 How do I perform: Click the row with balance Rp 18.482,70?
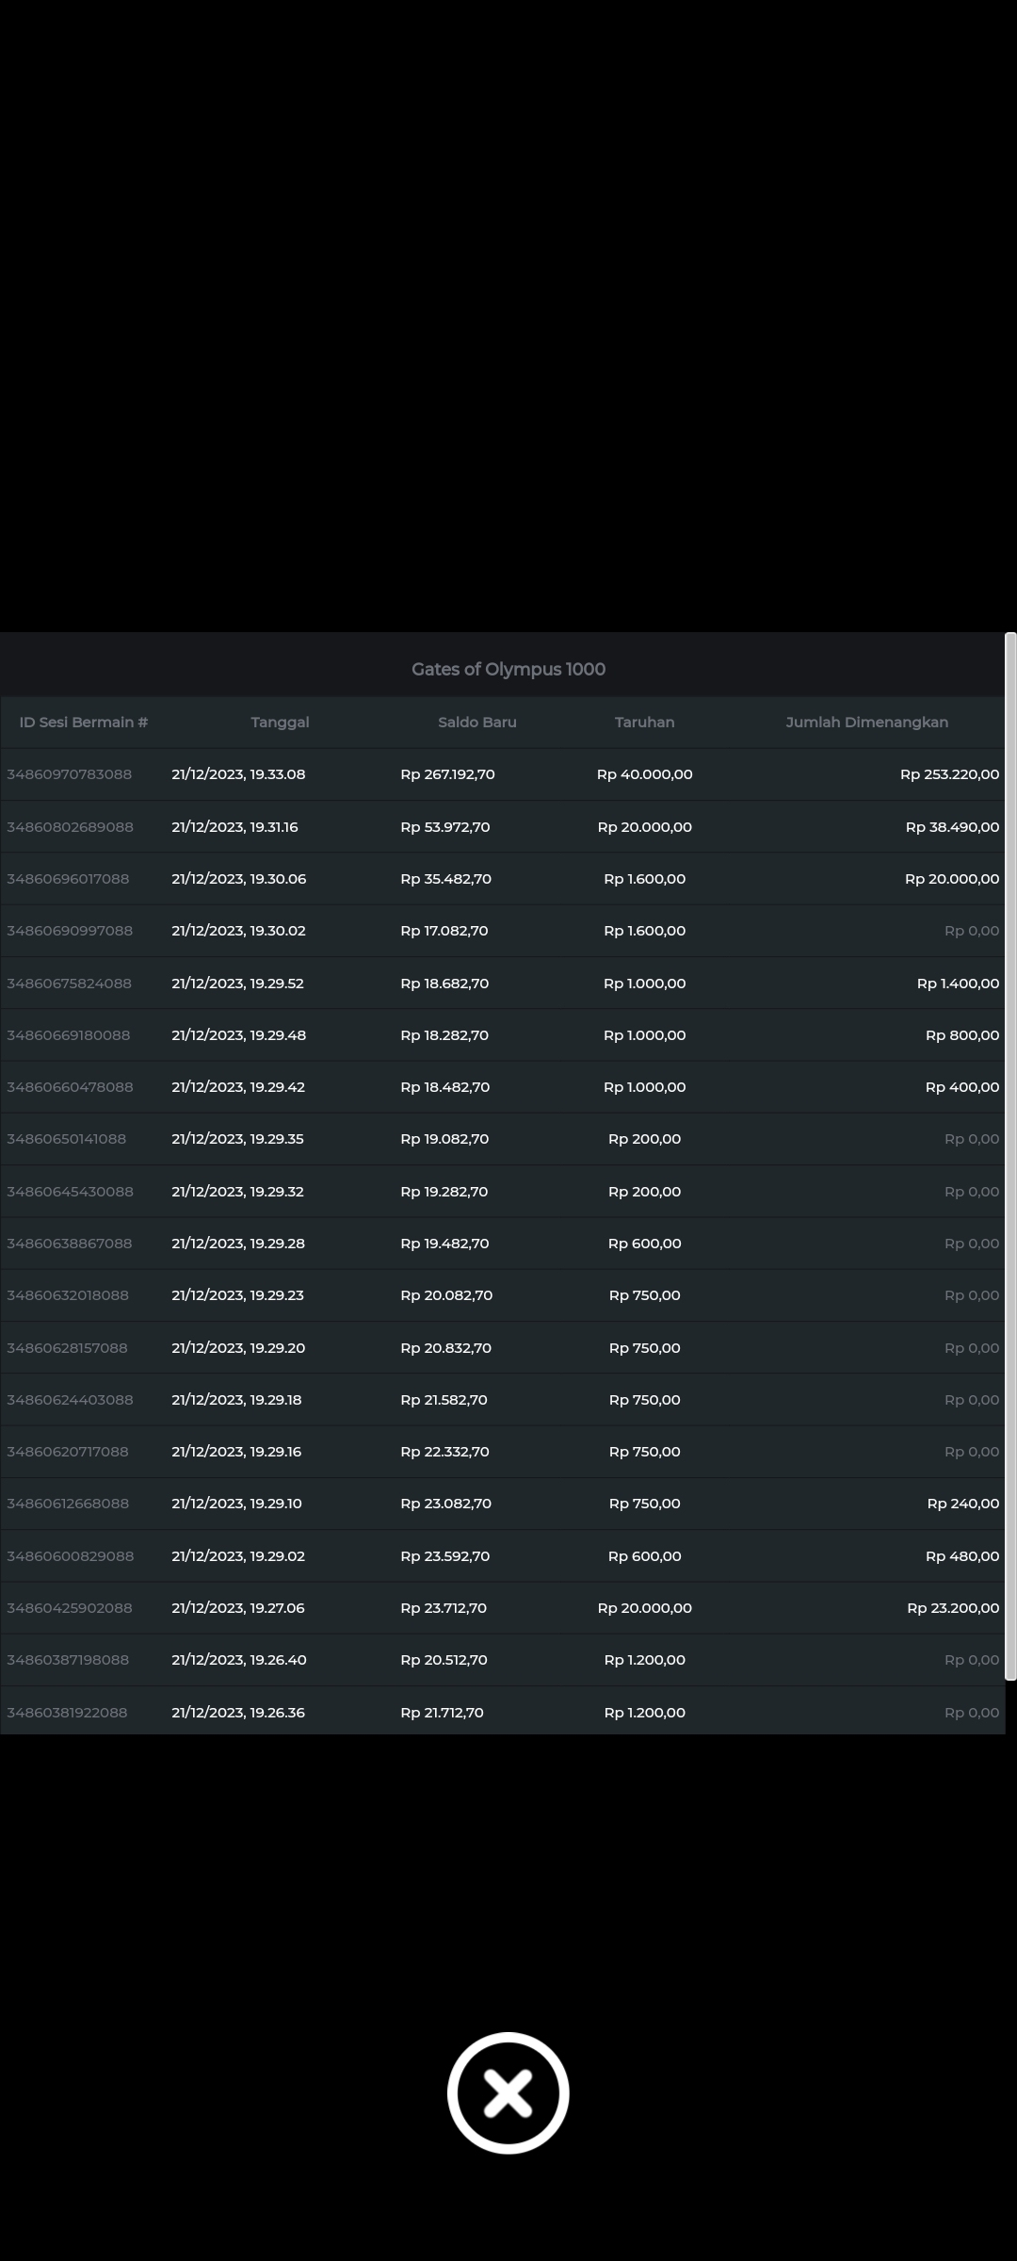444,1087
